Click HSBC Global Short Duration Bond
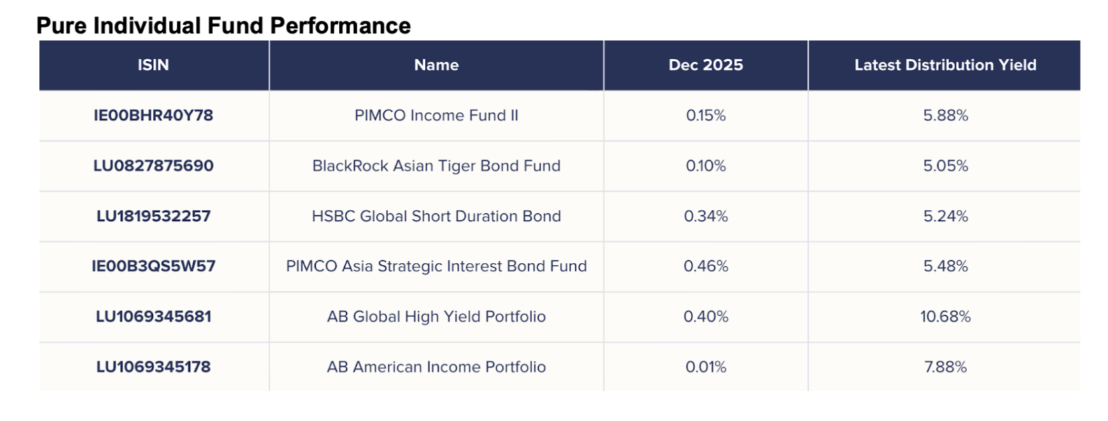This screenshot has height=421, width=1108. (x=436, y=216)
